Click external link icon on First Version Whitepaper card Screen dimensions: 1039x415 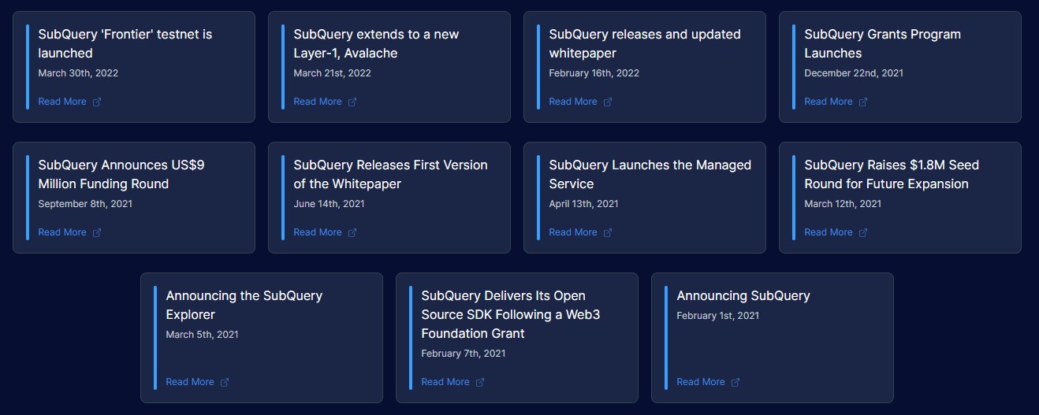(352, 232)
